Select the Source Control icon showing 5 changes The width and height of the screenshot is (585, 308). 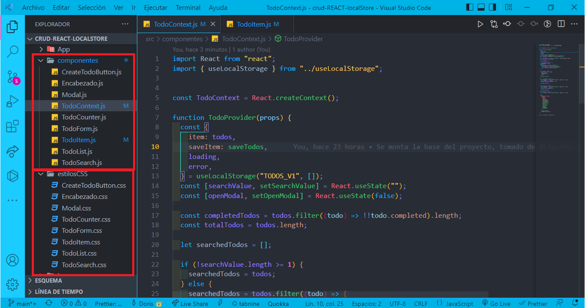(12, 76)
